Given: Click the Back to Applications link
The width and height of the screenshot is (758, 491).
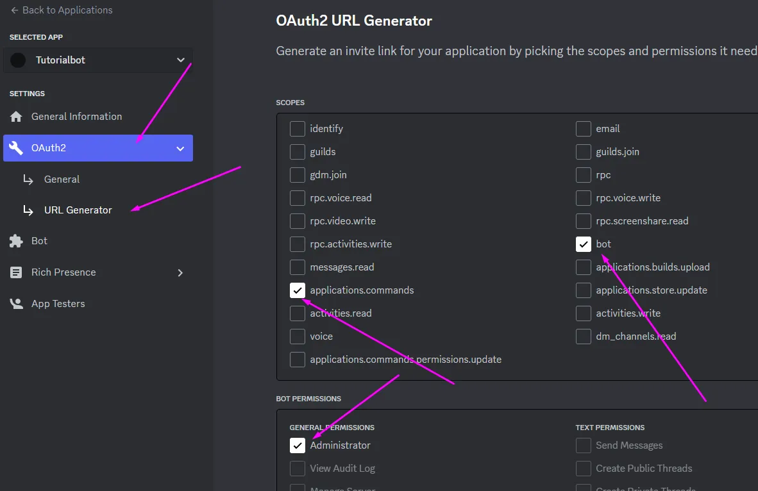Looking at the screenshot, I should point(62,10).
